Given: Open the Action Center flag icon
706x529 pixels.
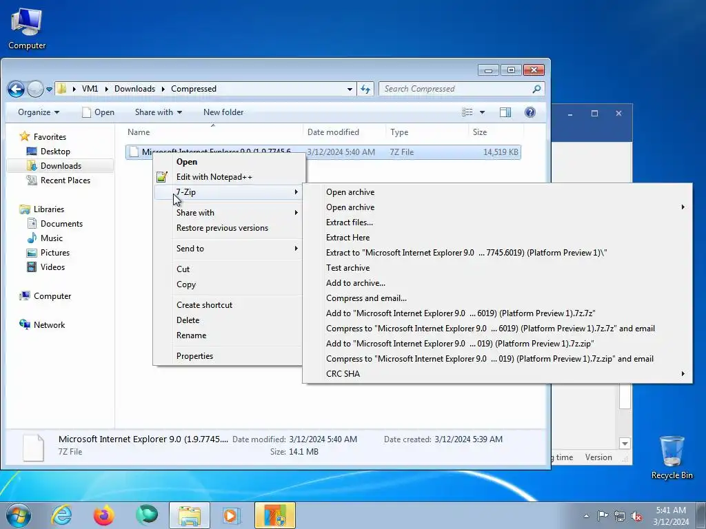Looking at the screenshot, I should (603, 516).
